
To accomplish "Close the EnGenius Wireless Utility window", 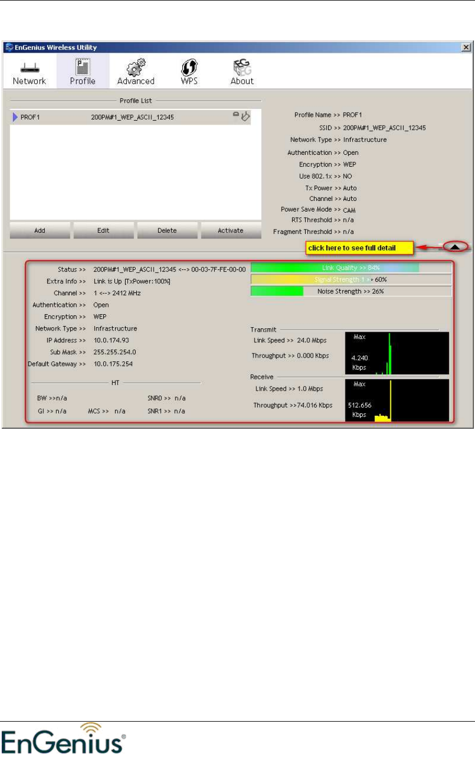I will pos(465,47).
